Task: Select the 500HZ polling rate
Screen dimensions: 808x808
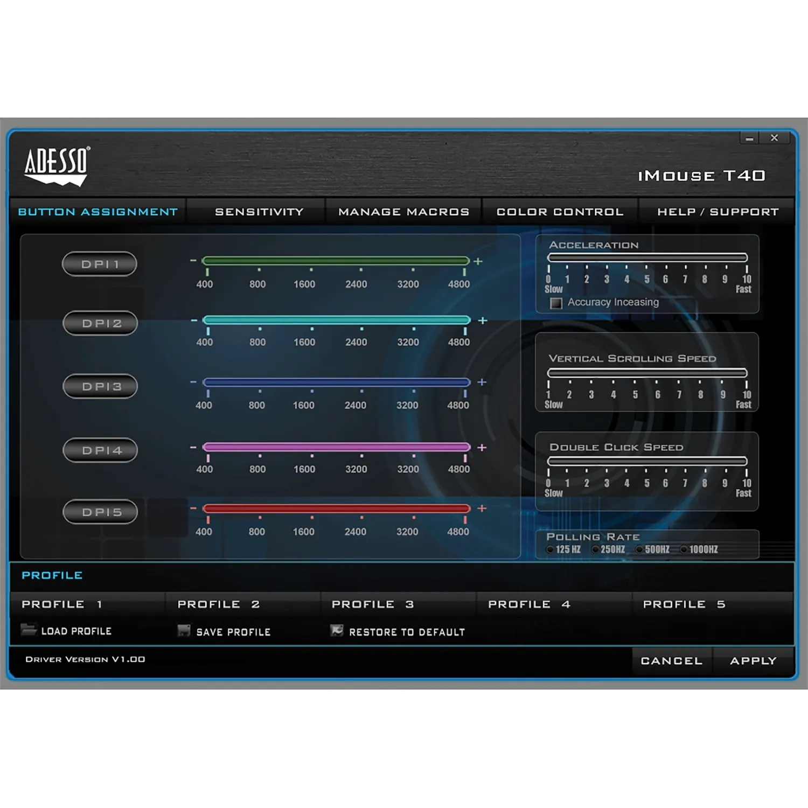Action: coord(640,549)
